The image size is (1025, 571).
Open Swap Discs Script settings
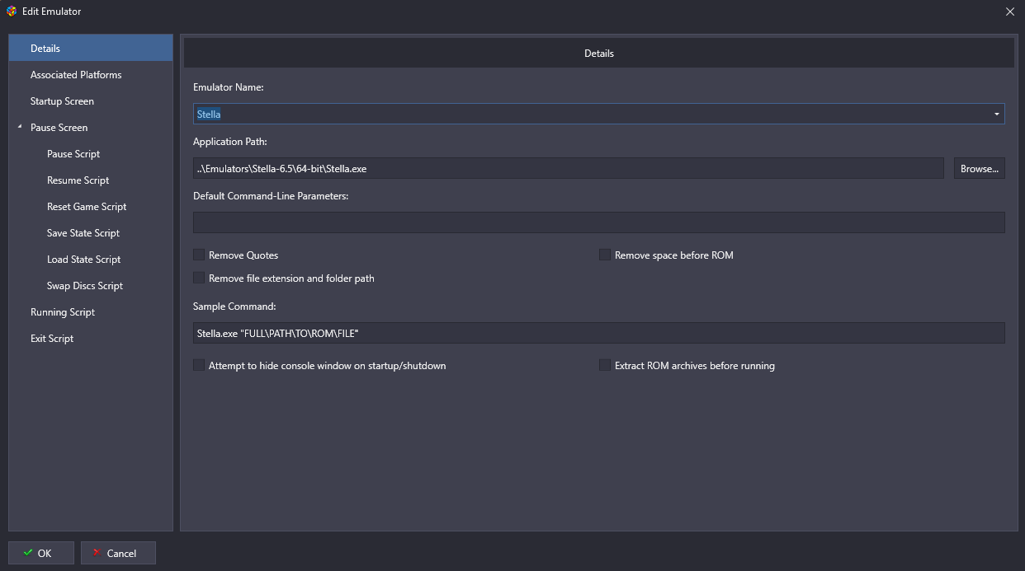85,286
